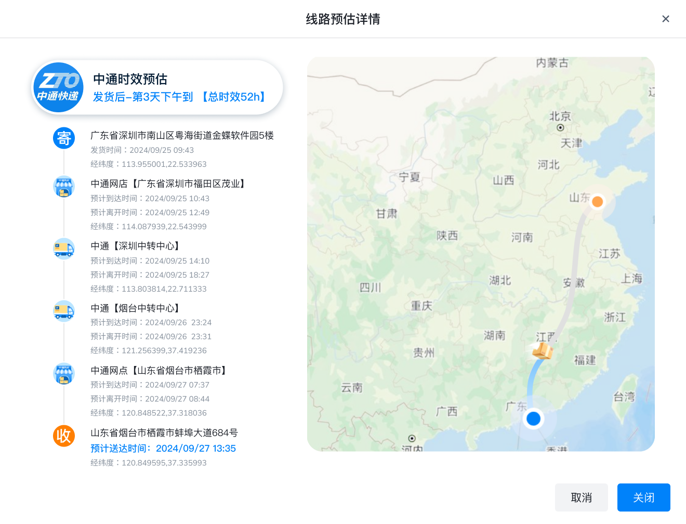
Task: Click the blue 寄 sender icon
Action: (64, 138)
